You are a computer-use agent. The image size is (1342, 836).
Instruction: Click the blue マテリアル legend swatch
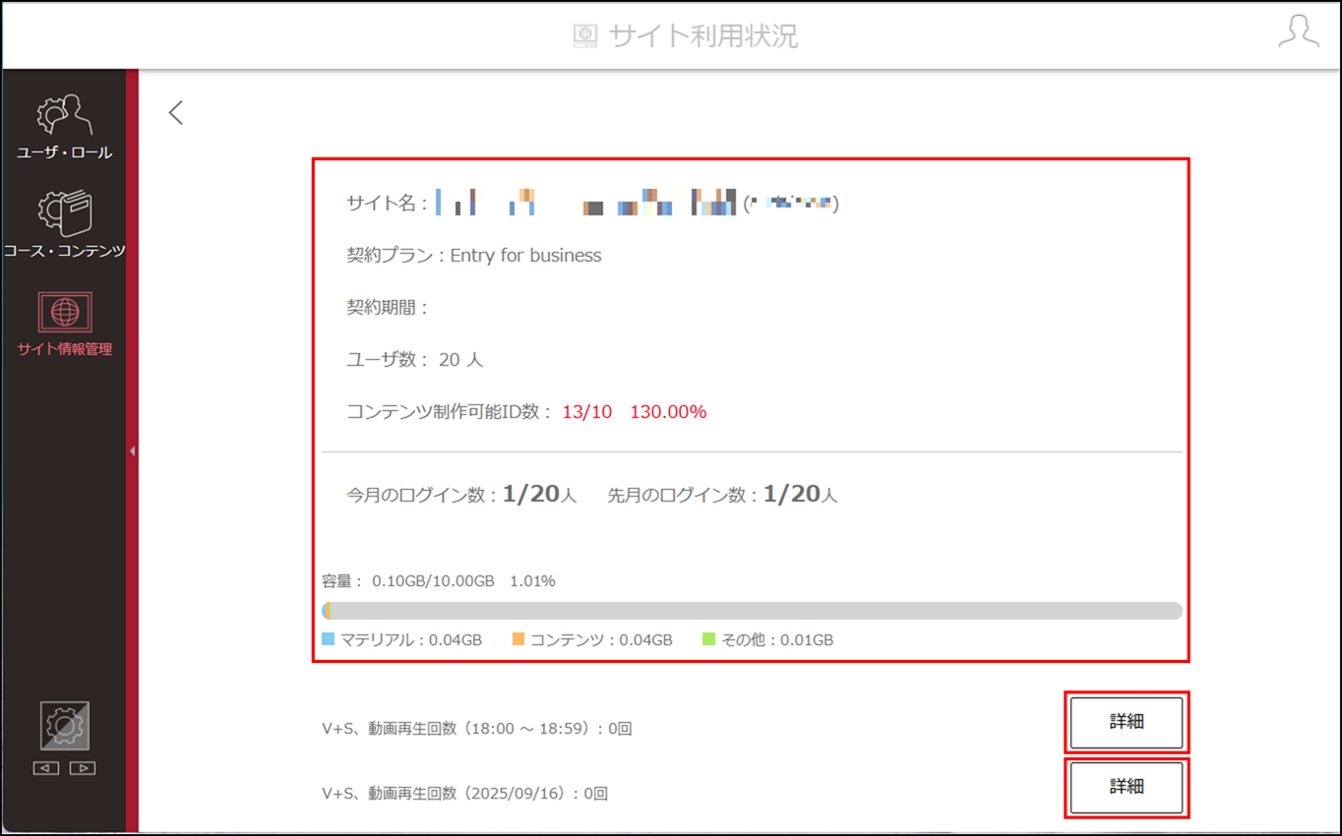329,639
